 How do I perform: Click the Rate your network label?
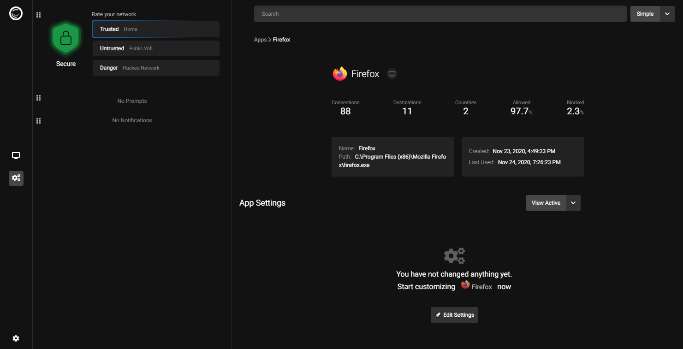click(114, 14)
